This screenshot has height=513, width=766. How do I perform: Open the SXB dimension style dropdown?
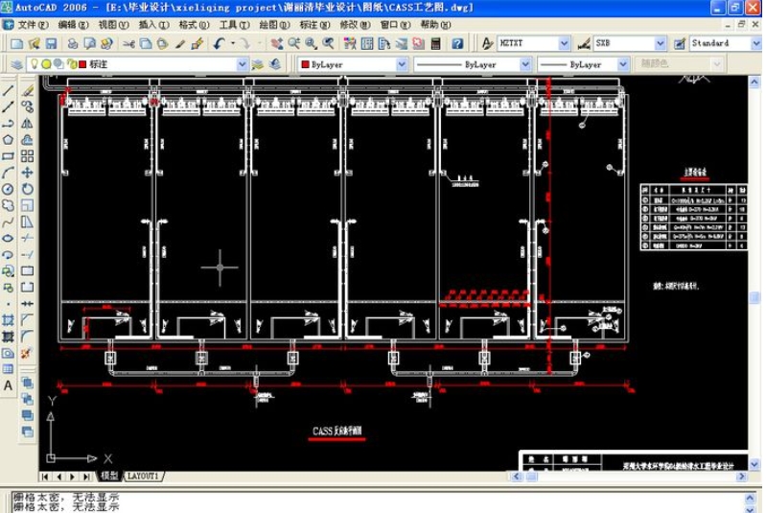point(660,44)
